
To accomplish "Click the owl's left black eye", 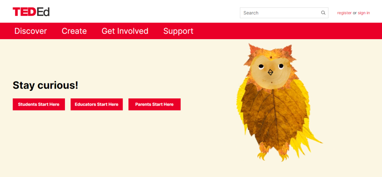I will (x=261, y=66).
